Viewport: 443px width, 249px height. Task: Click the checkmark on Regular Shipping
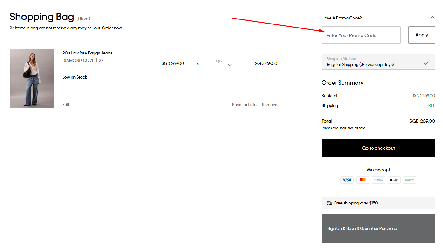(426, 63)
